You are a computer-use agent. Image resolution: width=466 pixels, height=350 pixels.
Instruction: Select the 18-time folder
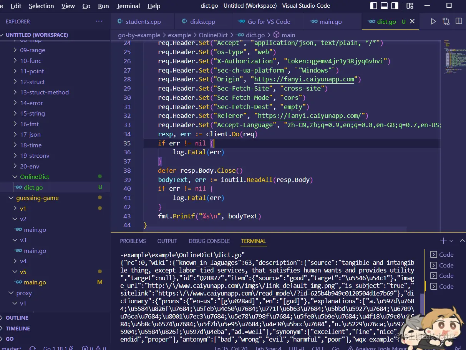pyautogui.click(x=55, y=145)
